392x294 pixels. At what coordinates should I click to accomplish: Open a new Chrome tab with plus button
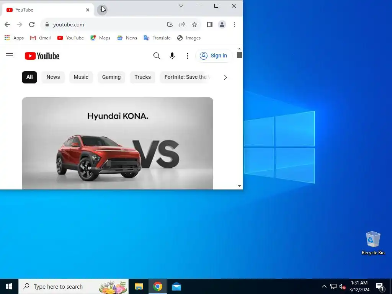pos(102,10)
